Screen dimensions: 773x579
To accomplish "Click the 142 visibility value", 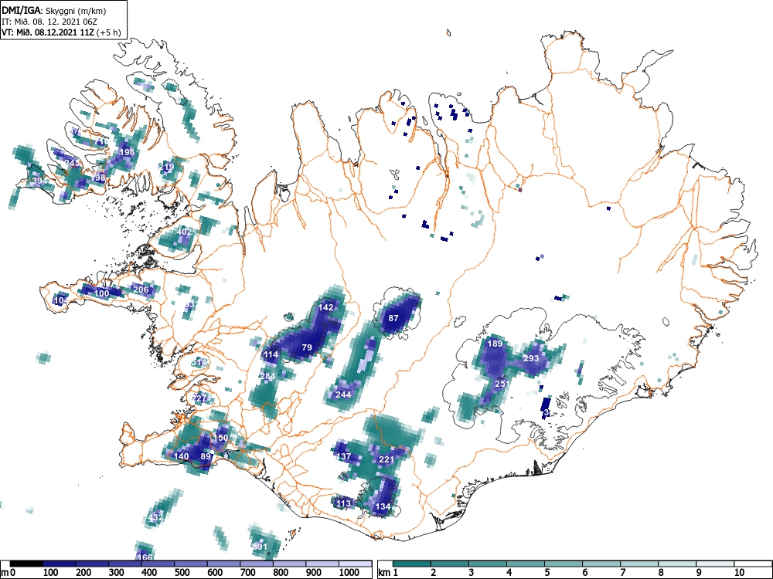I will click(326, 307).
